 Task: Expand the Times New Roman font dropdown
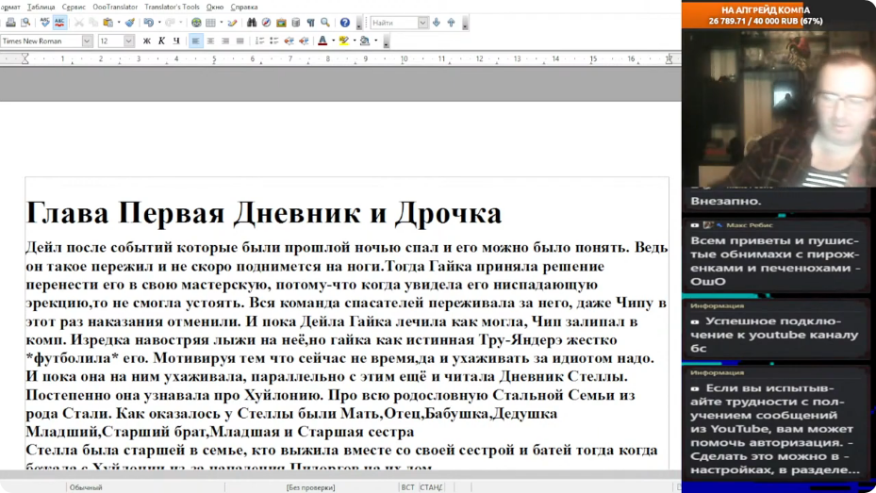(87, 41)
